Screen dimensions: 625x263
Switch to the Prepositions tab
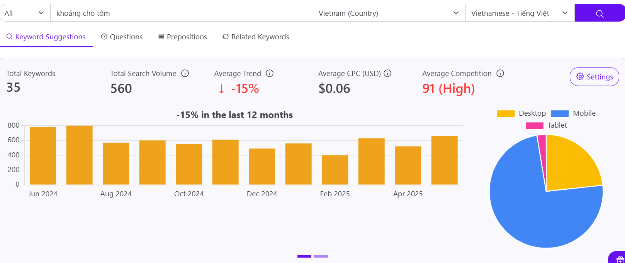click(x=183, y=37)
